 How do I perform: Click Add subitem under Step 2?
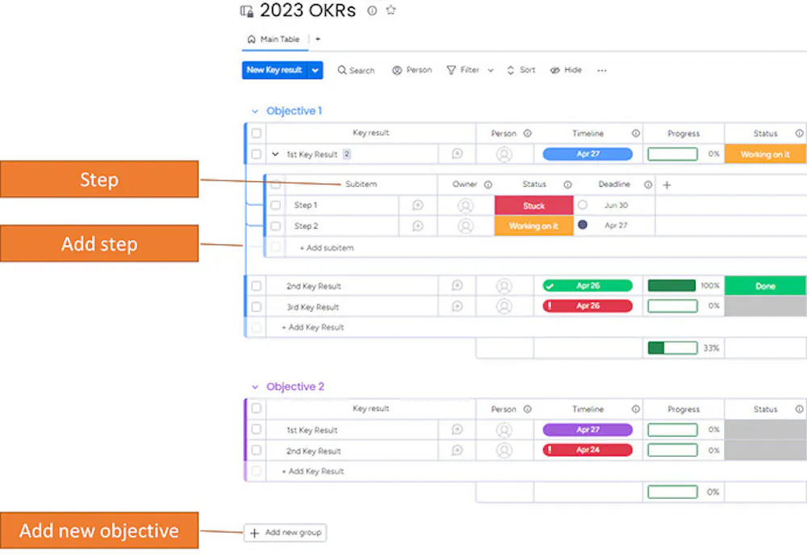327,247
